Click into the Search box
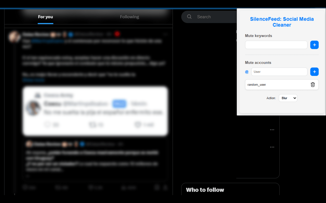 click(209, 17)
